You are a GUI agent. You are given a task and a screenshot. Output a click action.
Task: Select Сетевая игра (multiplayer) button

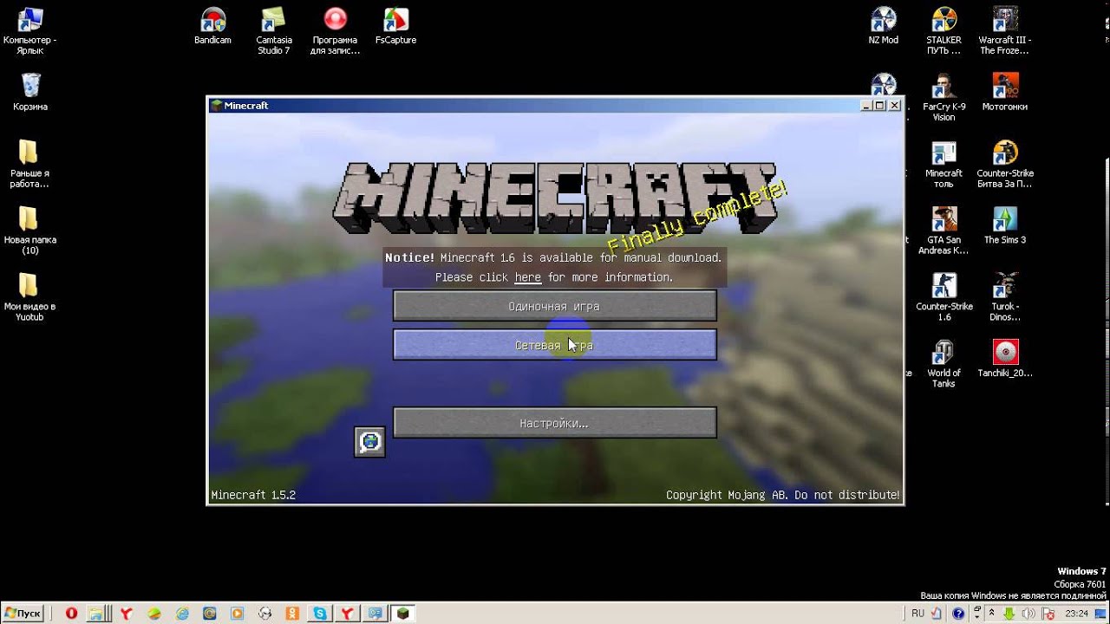click(x=555, y=345)
